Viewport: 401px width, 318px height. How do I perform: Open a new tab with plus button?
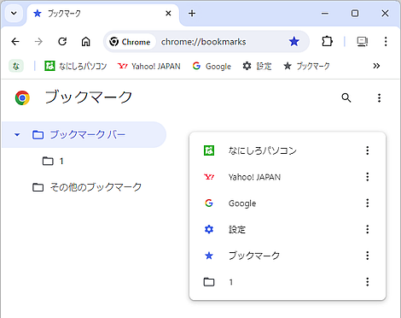coord(192,14)
